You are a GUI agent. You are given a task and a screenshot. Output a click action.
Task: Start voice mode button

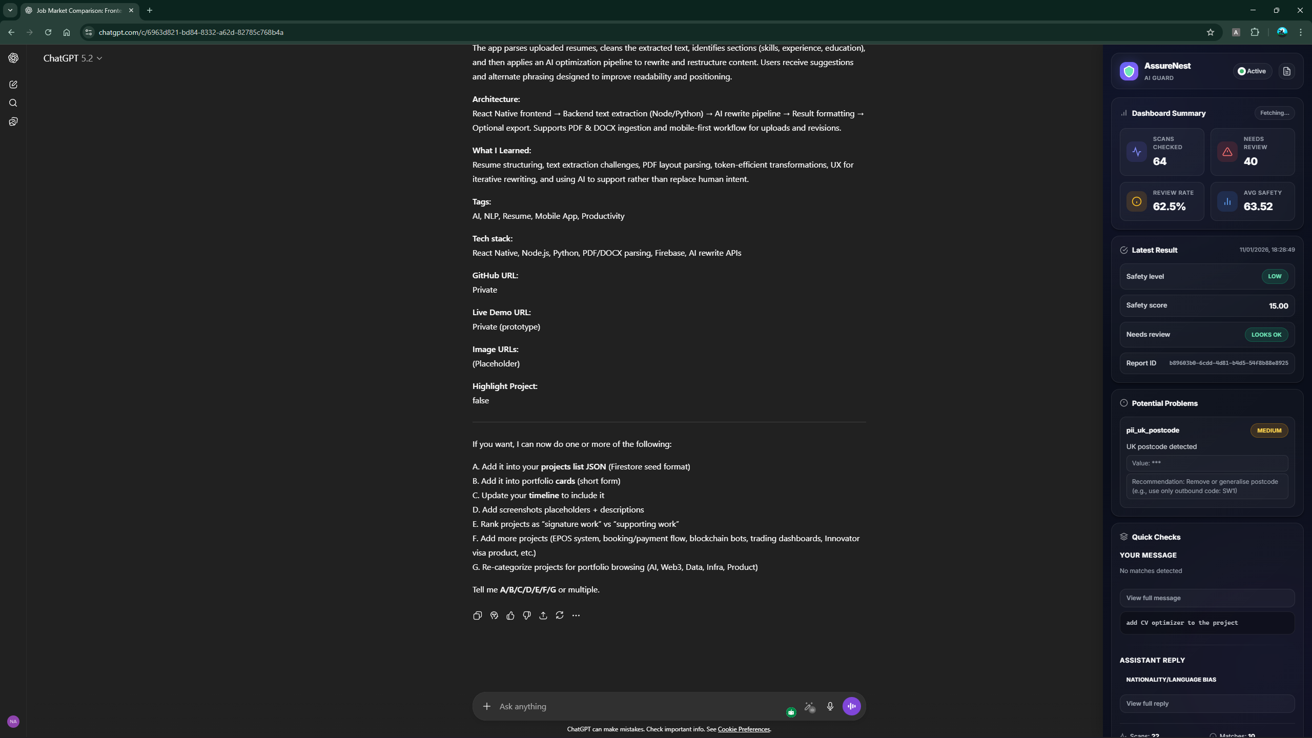(852, 706)
